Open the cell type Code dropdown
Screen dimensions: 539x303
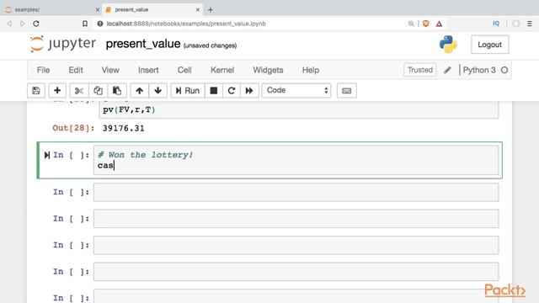[296, 90]
